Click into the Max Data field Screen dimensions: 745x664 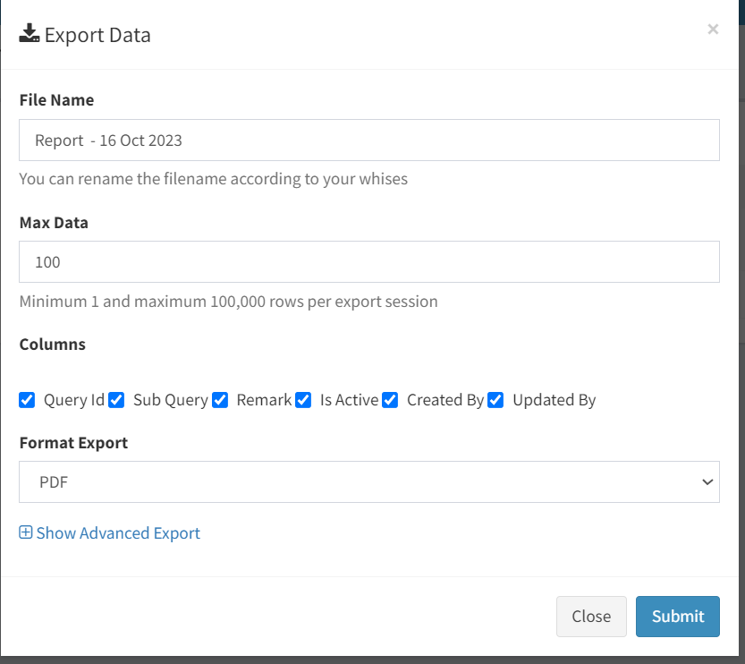tap(369, 262)
